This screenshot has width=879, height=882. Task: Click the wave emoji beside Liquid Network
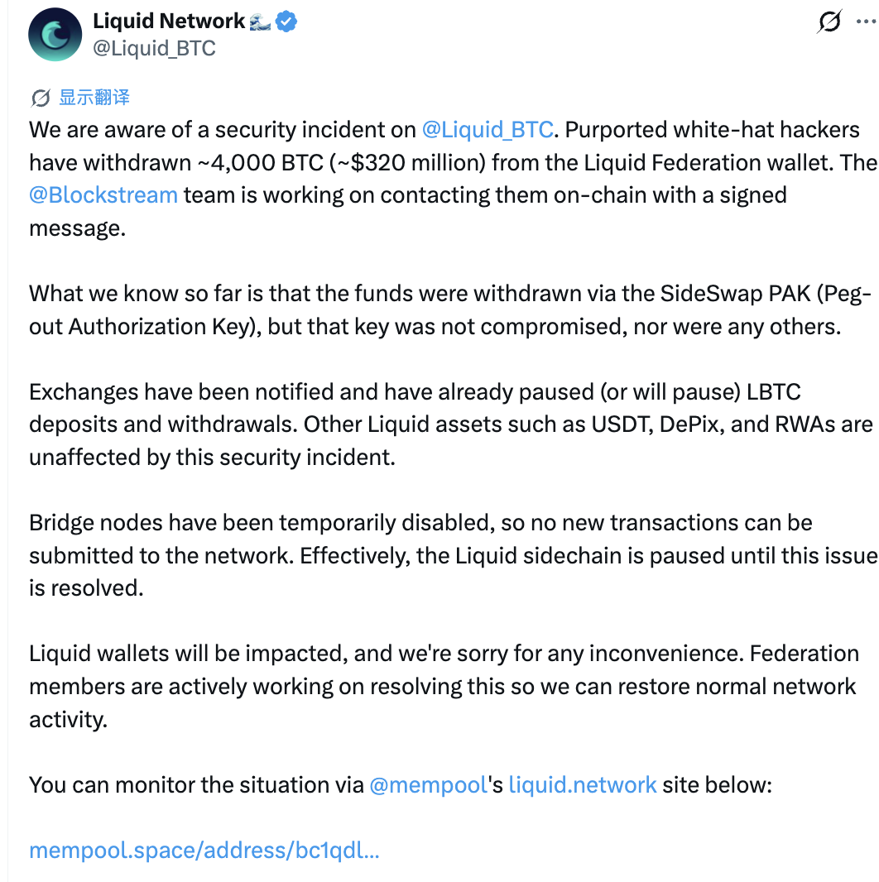tap(260, 22)
